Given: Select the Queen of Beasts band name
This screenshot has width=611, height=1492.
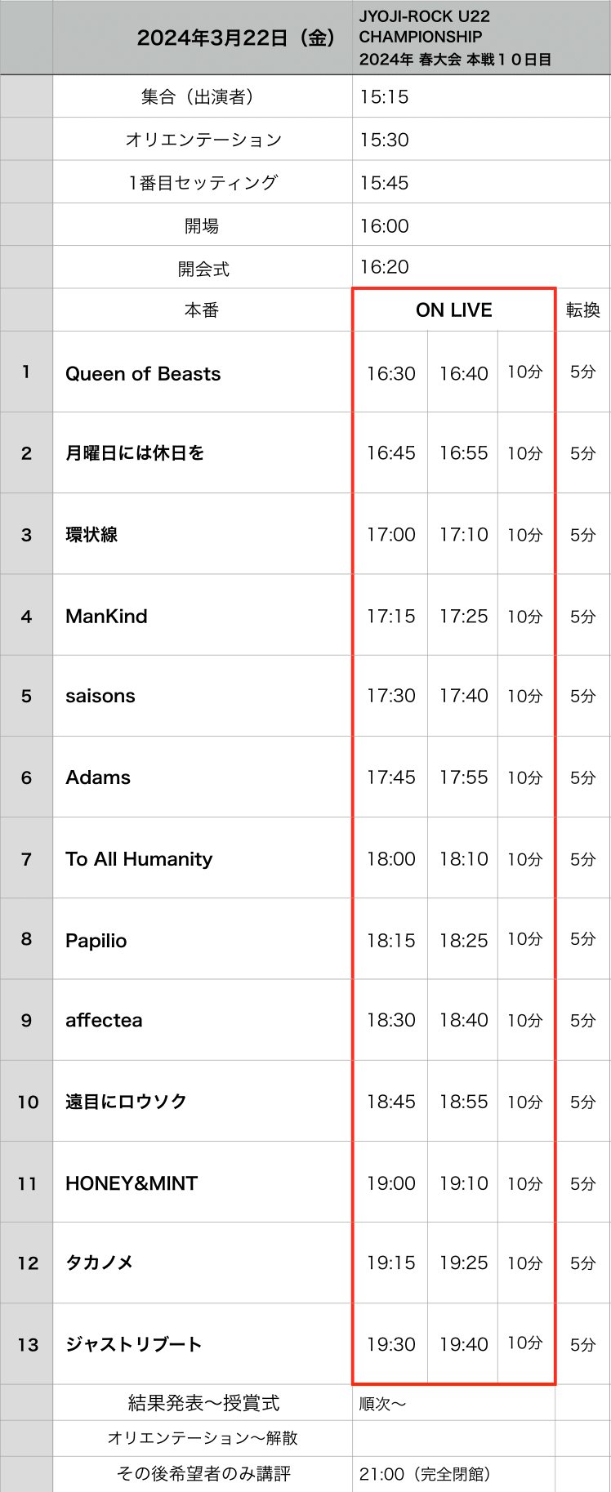Looking at the screenshot, I should click(143, 374).
